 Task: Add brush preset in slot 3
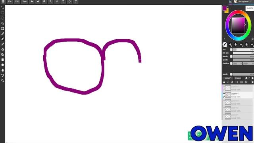236,44
